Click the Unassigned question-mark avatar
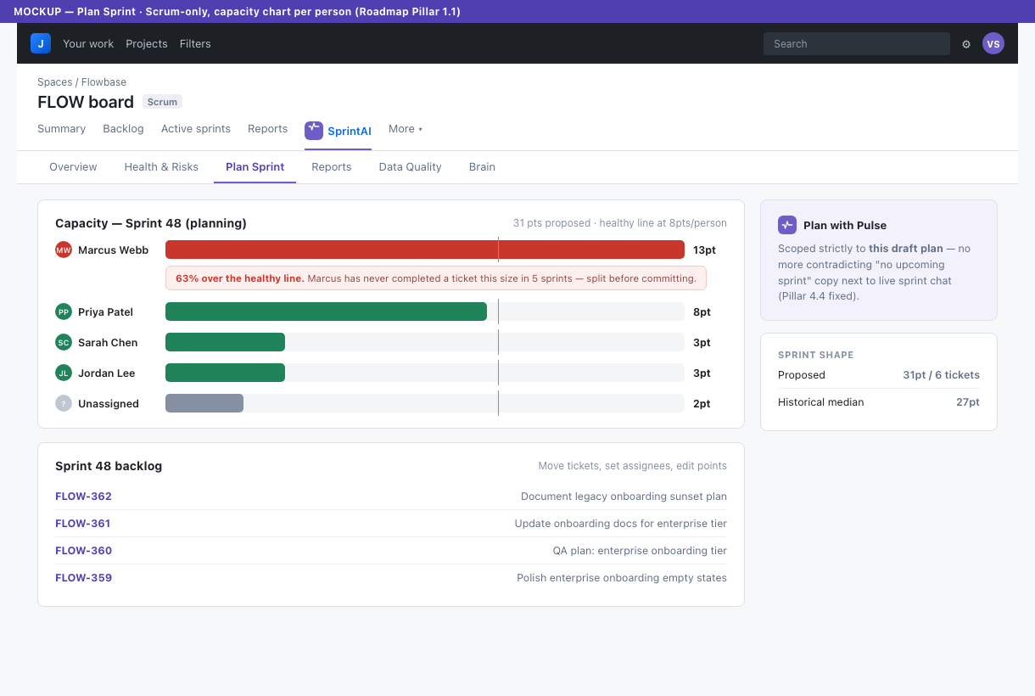 tap(64, 403)
